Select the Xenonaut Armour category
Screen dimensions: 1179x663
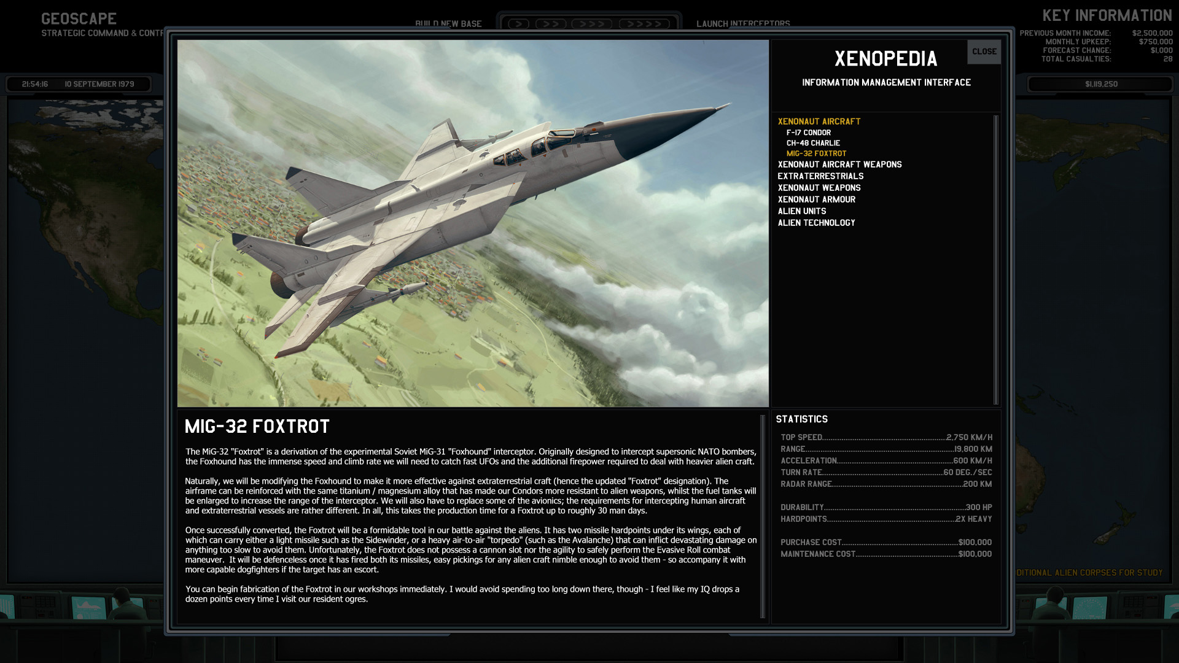pos(817,199)
